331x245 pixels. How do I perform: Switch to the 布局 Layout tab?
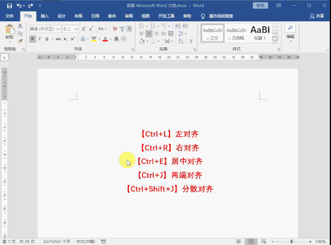pyautogui.click(x=78, y=16)
